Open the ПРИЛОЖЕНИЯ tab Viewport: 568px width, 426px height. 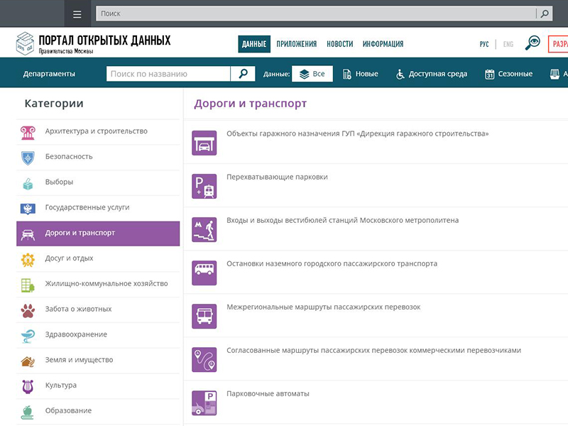[x=296, y=44]
